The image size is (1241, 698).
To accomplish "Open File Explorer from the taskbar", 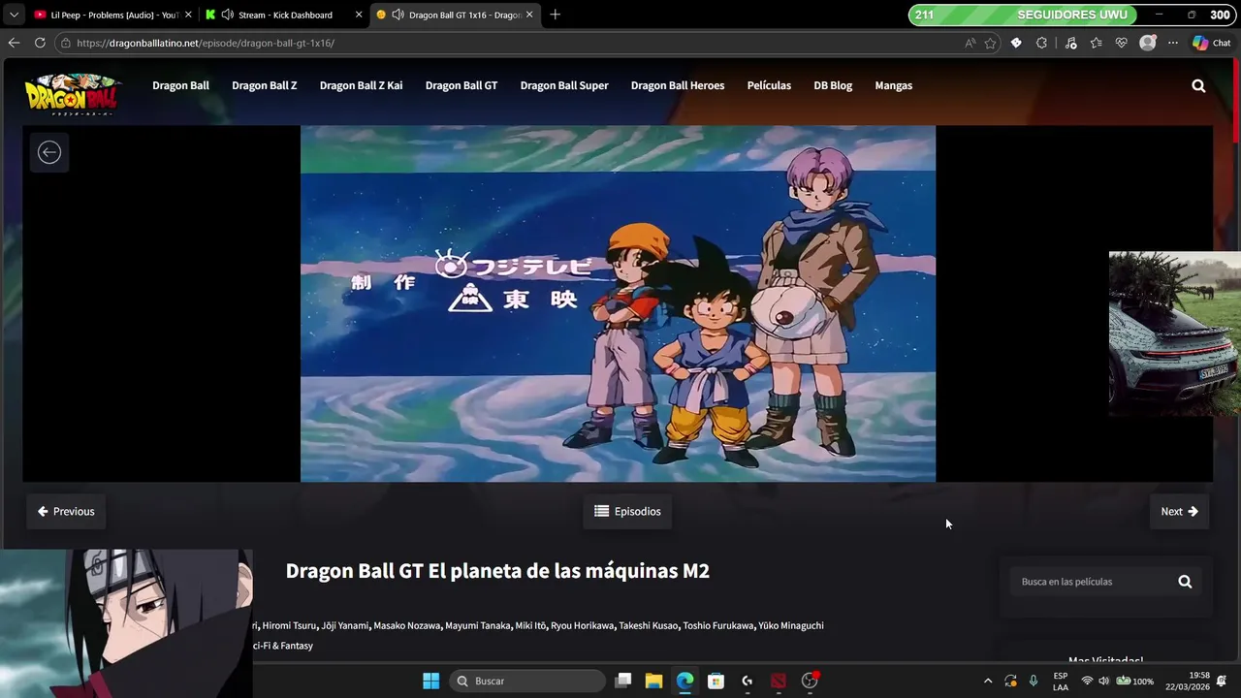I will [653, 681].
